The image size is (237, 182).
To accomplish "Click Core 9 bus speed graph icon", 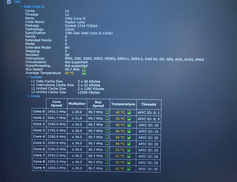I will (x=107, y=168).
